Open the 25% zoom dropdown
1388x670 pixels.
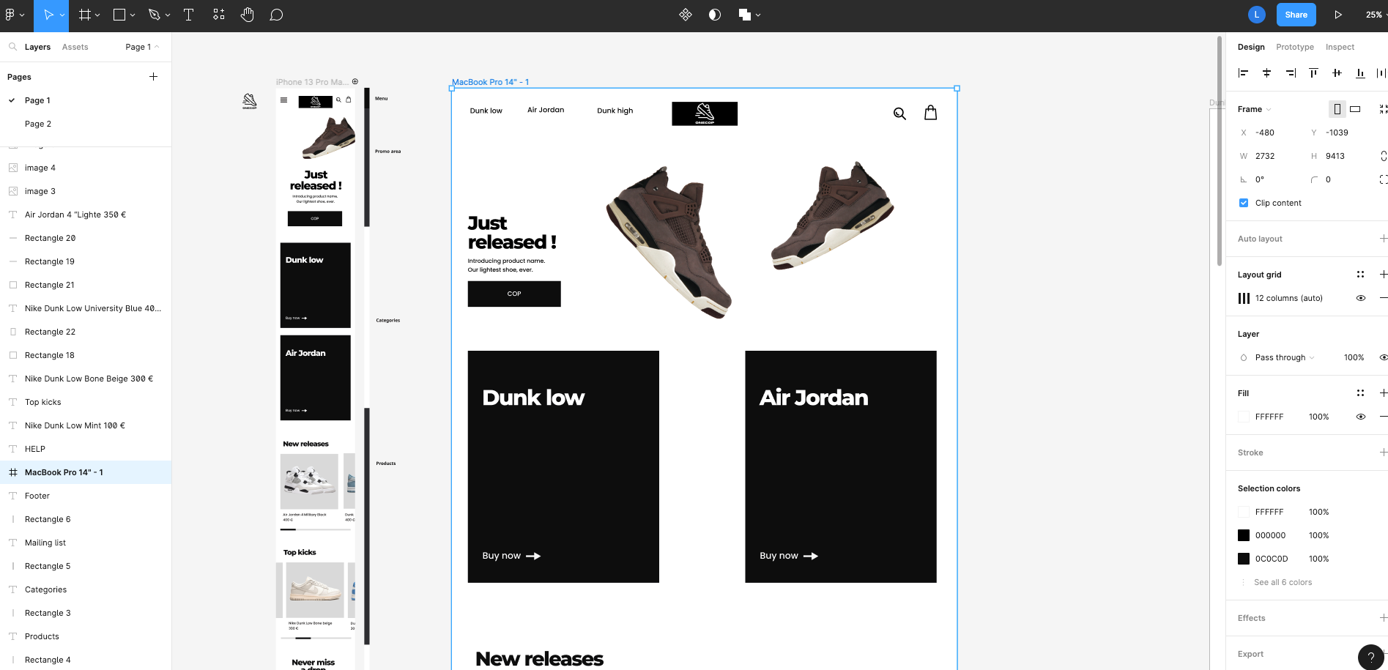click(x=1376, y=15)
